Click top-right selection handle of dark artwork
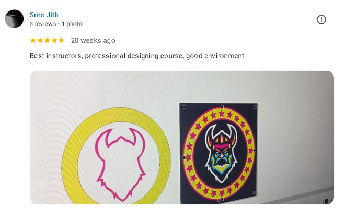Image resolution: width=345 pixels, height=221 pixels. click(x=255, y=107)
